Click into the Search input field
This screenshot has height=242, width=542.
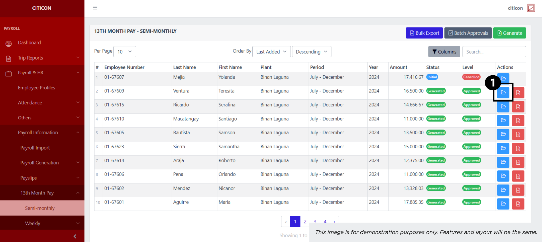[494, 52]
